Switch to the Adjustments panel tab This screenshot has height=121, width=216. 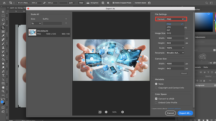[200, 37]
